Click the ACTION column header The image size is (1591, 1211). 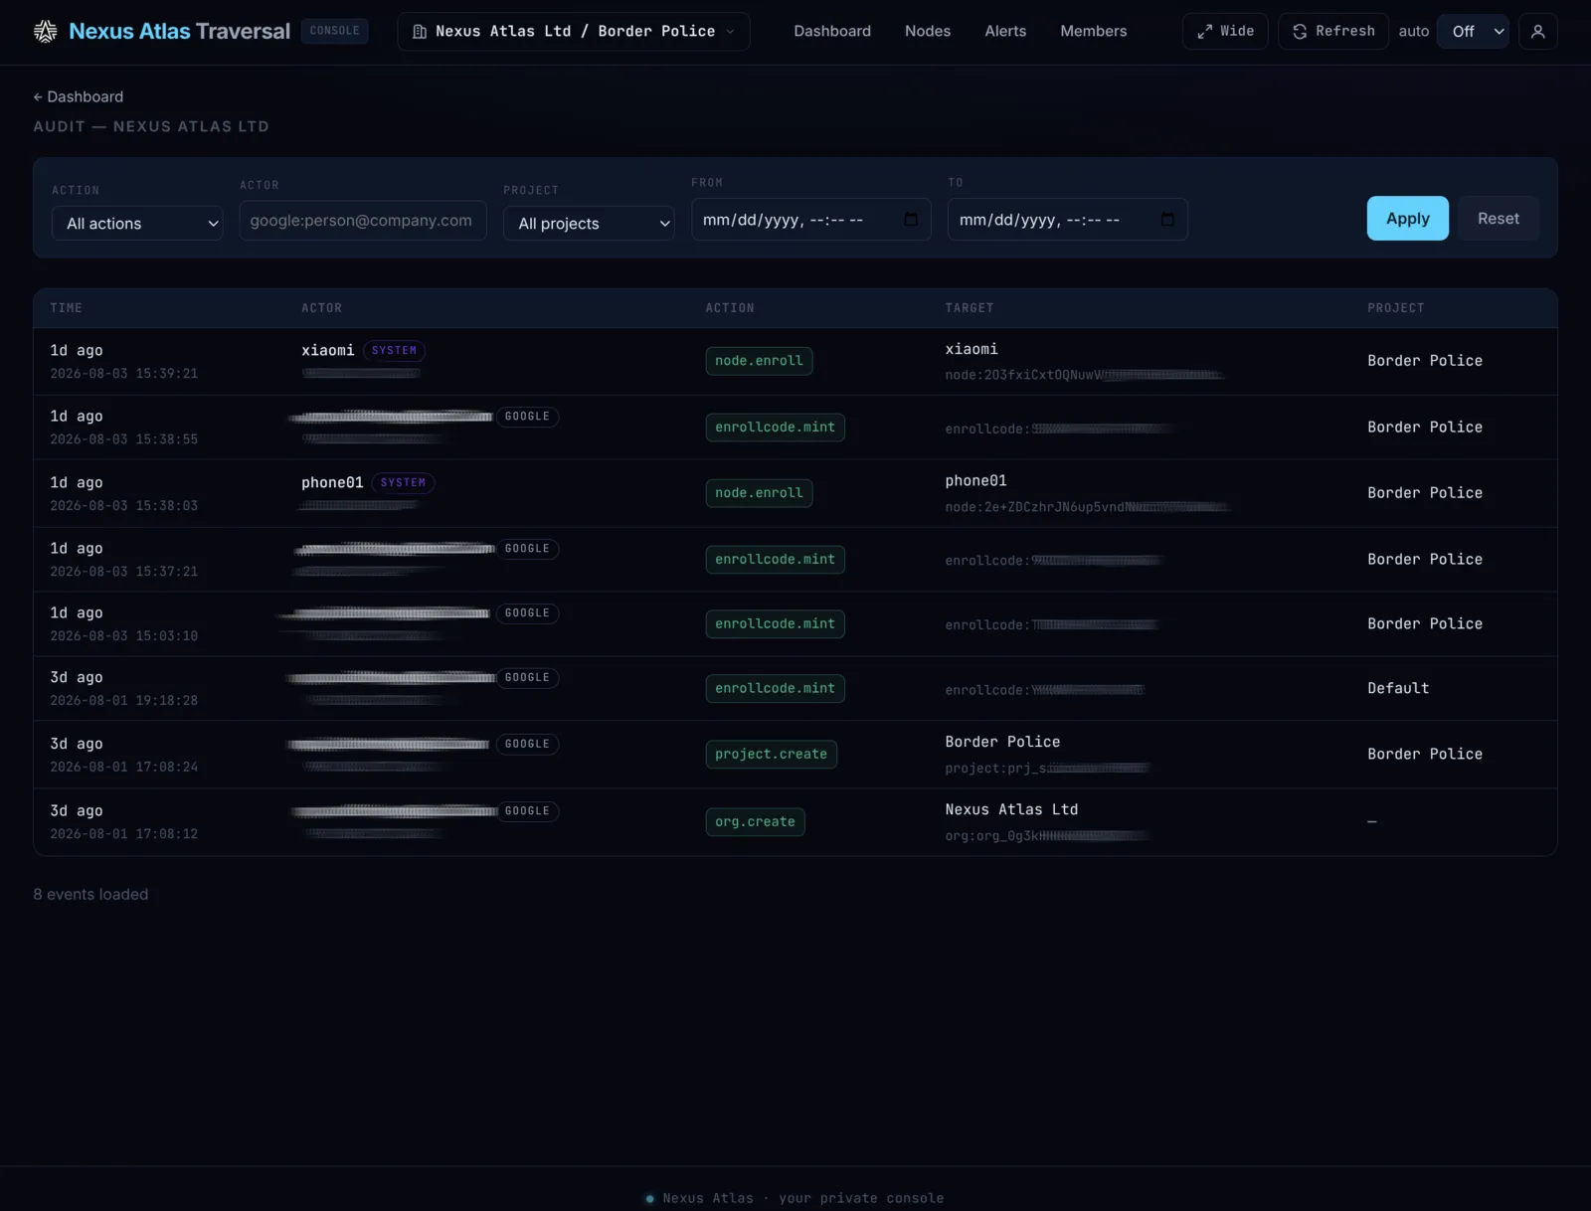point(730,308)
